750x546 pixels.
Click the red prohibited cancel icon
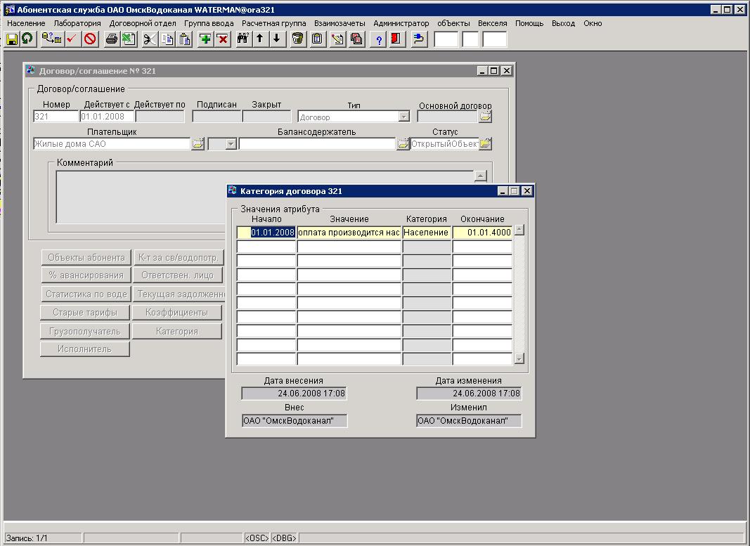point(90,39)
